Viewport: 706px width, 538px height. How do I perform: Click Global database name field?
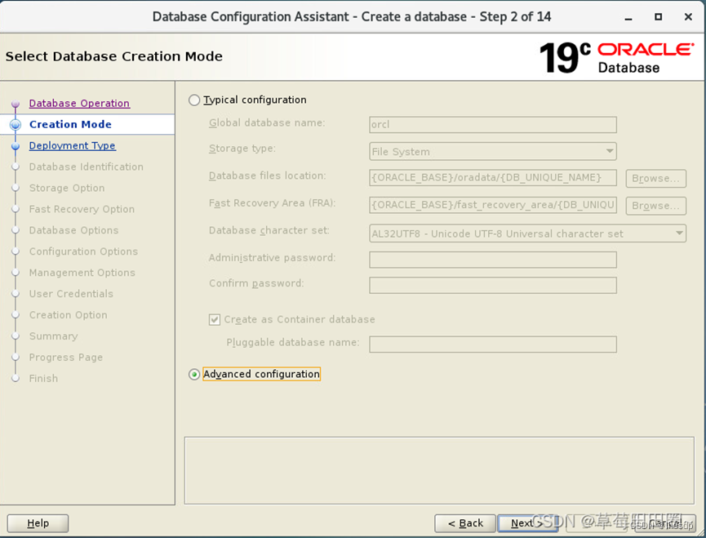click(x=493, y=125)
